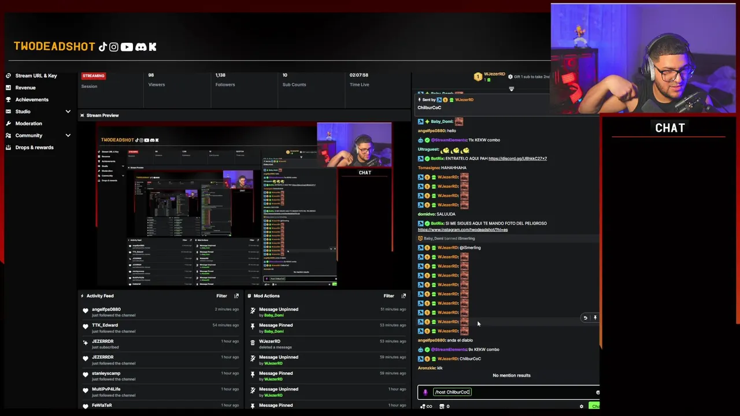Screen dimensions: 740x416
Task: Click the reply arrow on hovered chat message
Action: (x=585, y=318)
